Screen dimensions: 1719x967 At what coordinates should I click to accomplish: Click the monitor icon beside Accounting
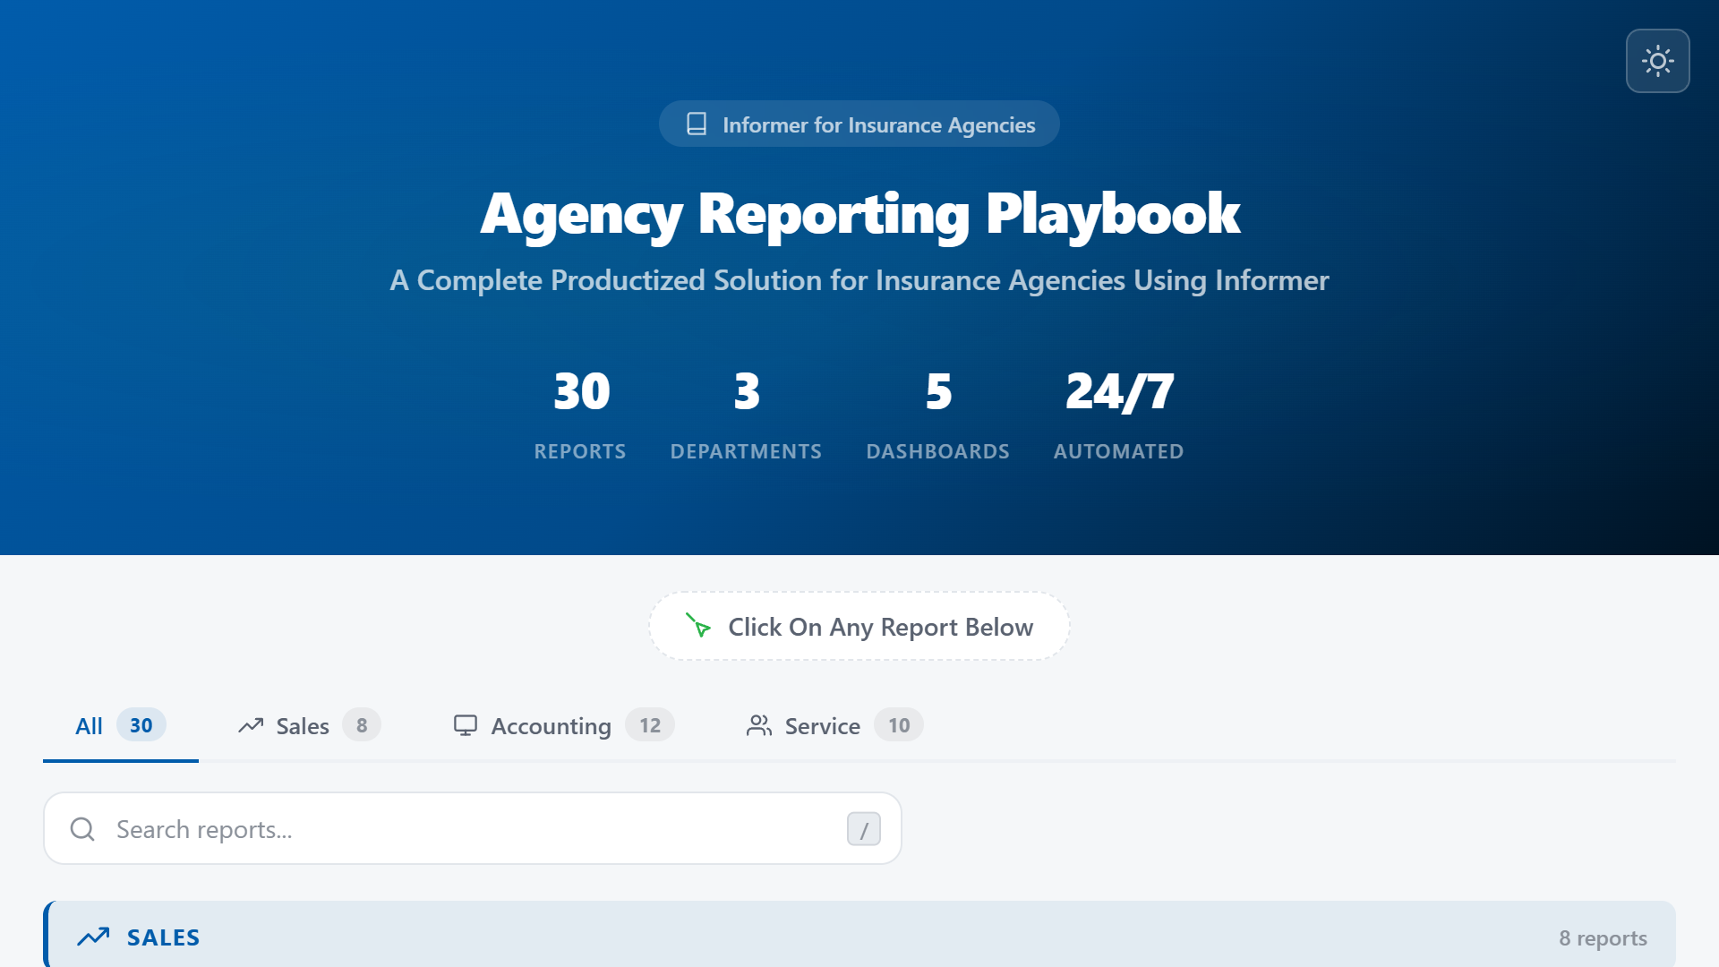(466, 725)
